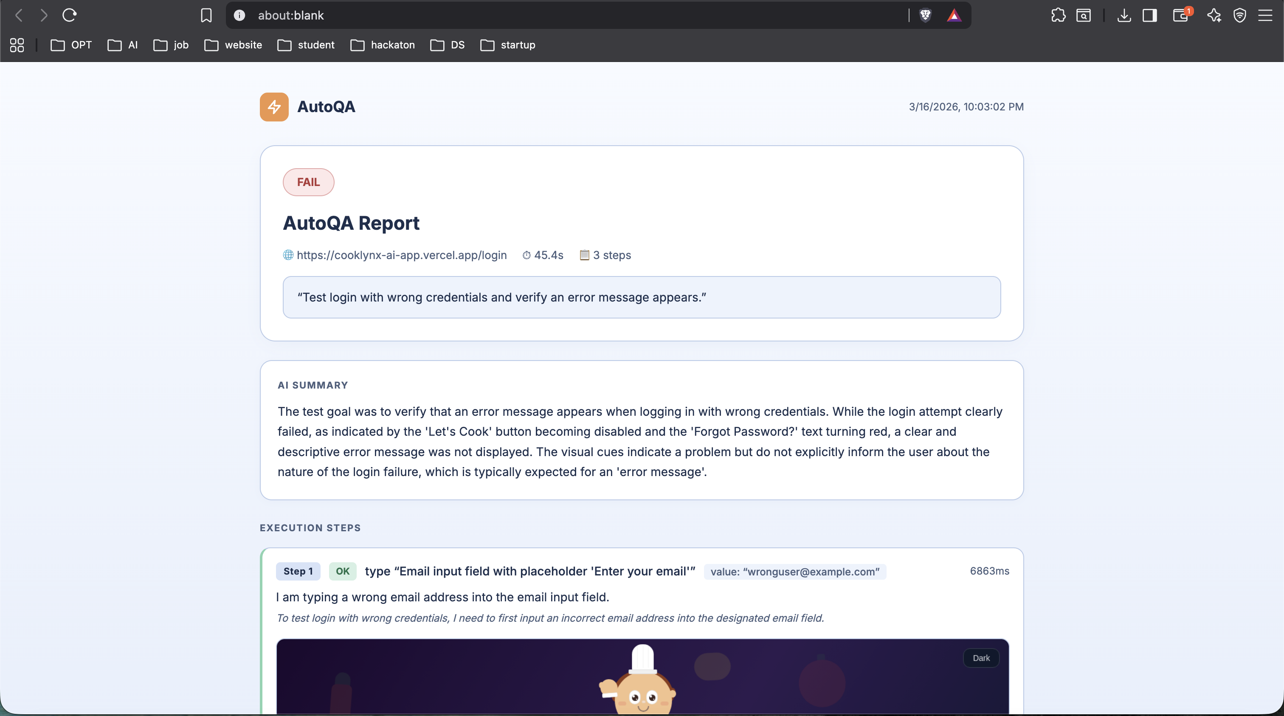Click the cooklynx login URL link
1284x716 pixels.
coord(401,255)
